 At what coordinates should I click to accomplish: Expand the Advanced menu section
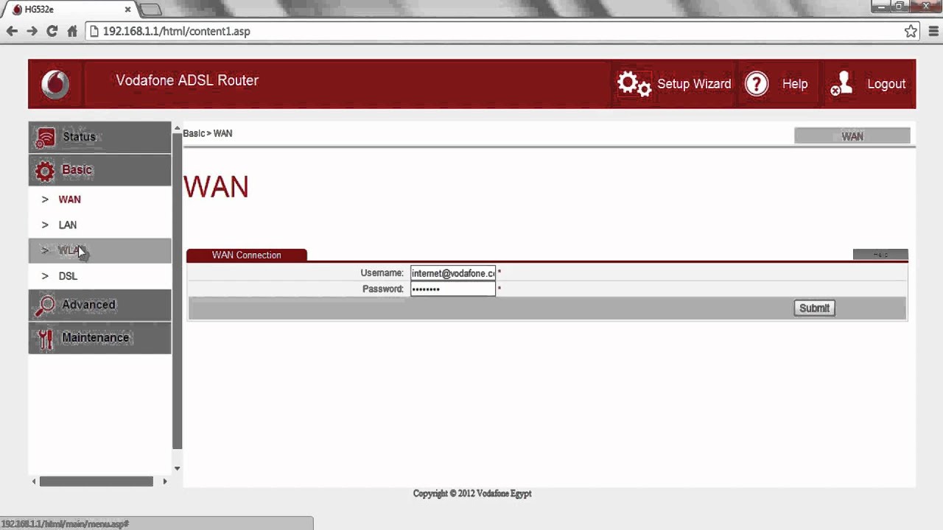99,305
